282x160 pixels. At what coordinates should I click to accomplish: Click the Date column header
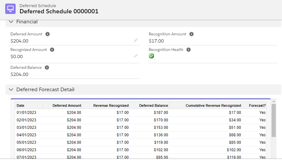(21, 105)
